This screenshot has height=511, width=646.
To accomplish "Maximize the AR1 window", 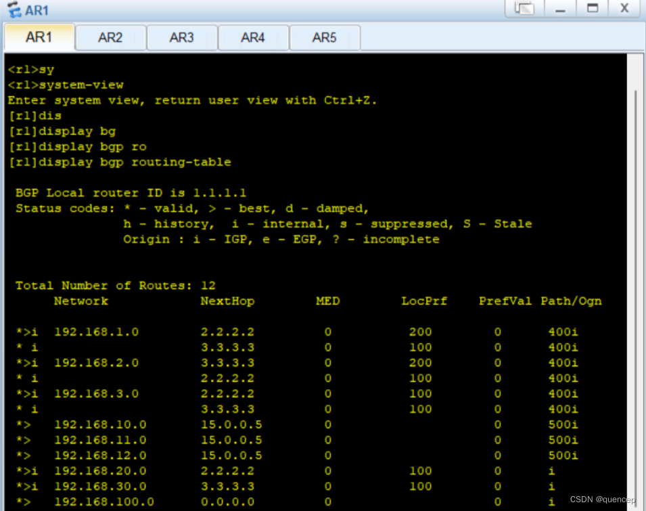I will (x=593, y=8).
